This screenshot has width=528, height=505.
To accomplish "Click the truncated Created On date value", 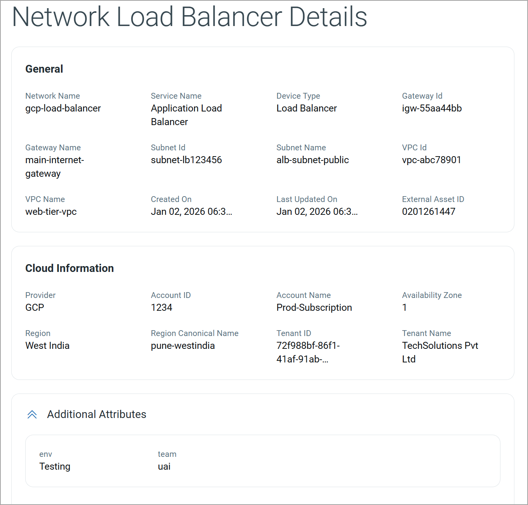I will pos(191,212).
